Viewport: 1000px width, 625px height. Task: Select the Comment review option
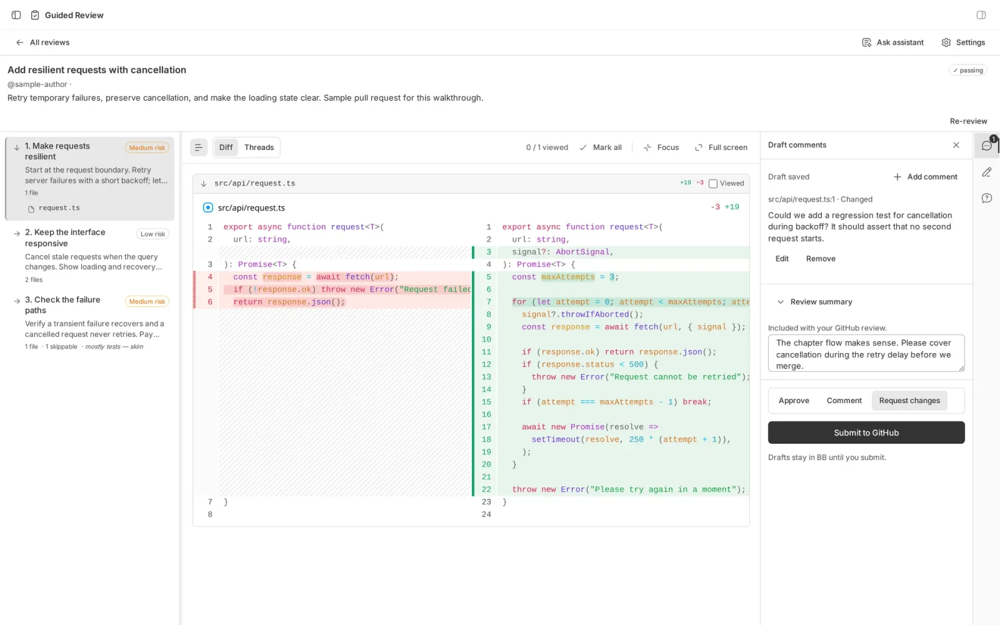[x=844, y=401]
